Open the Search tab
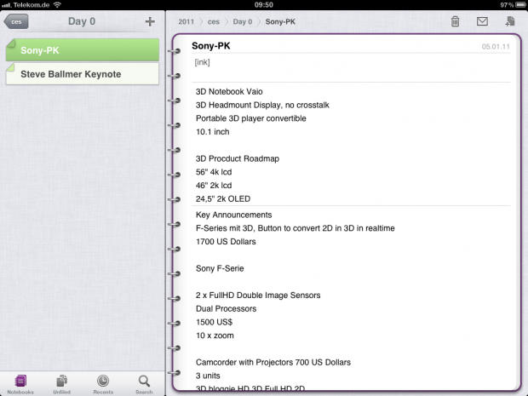 click(x=144, y=384)
